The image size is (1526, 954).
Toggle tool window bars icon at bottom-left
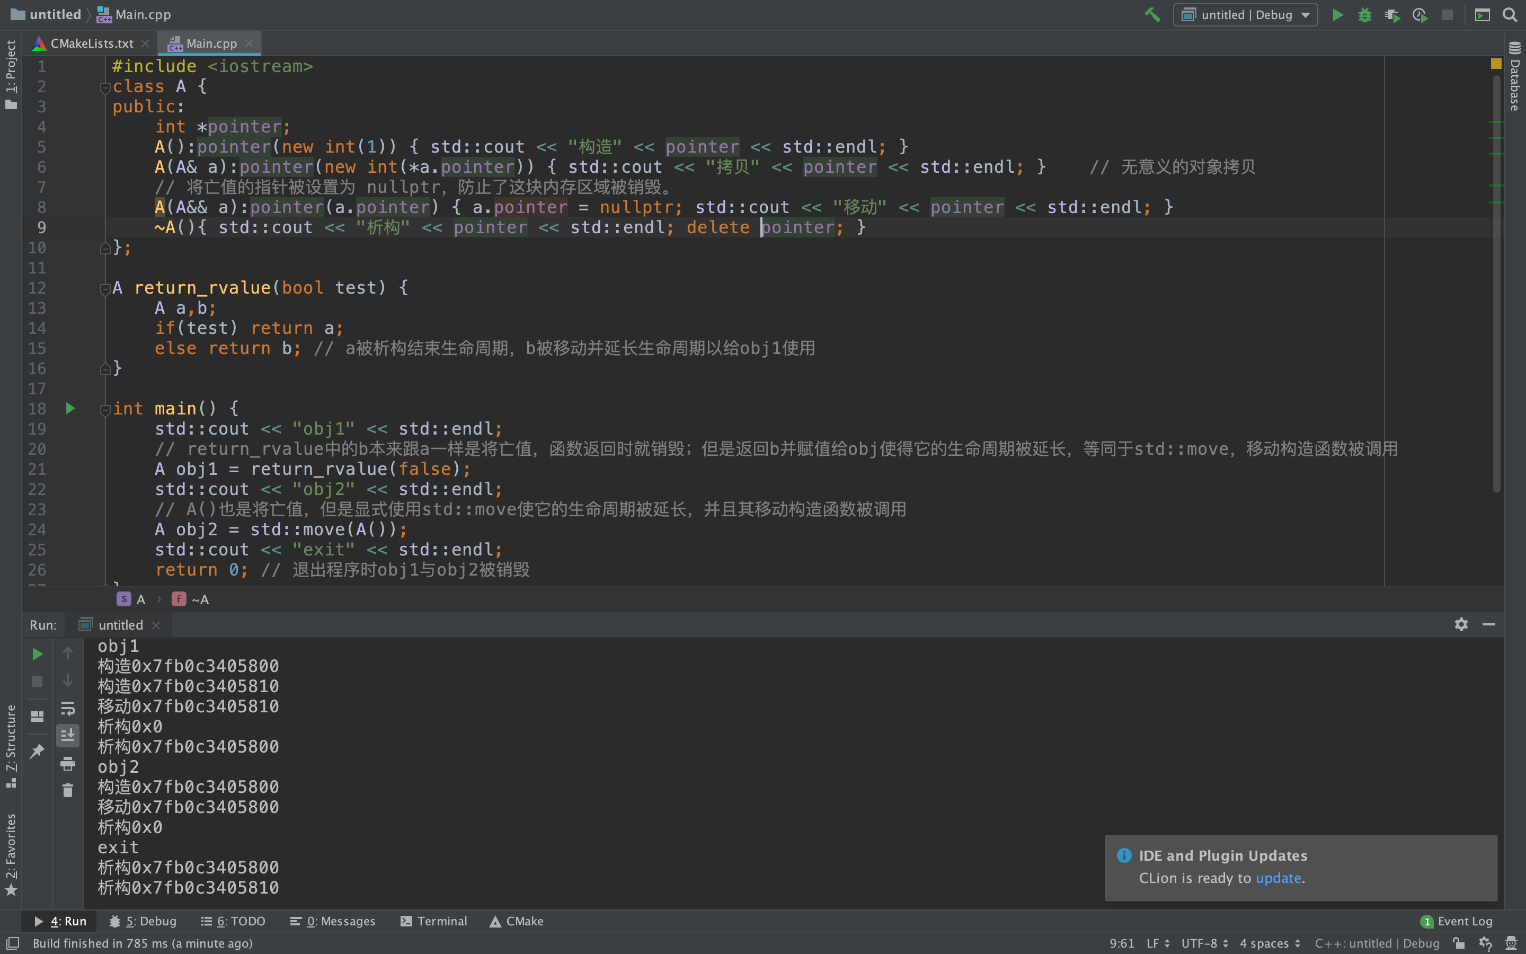[13, 943]
